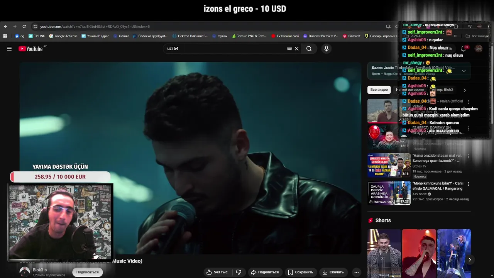This screenshot has height=278, width=494.
Task: Save the video with 'Сохранить'
Action: click(300, 272)
